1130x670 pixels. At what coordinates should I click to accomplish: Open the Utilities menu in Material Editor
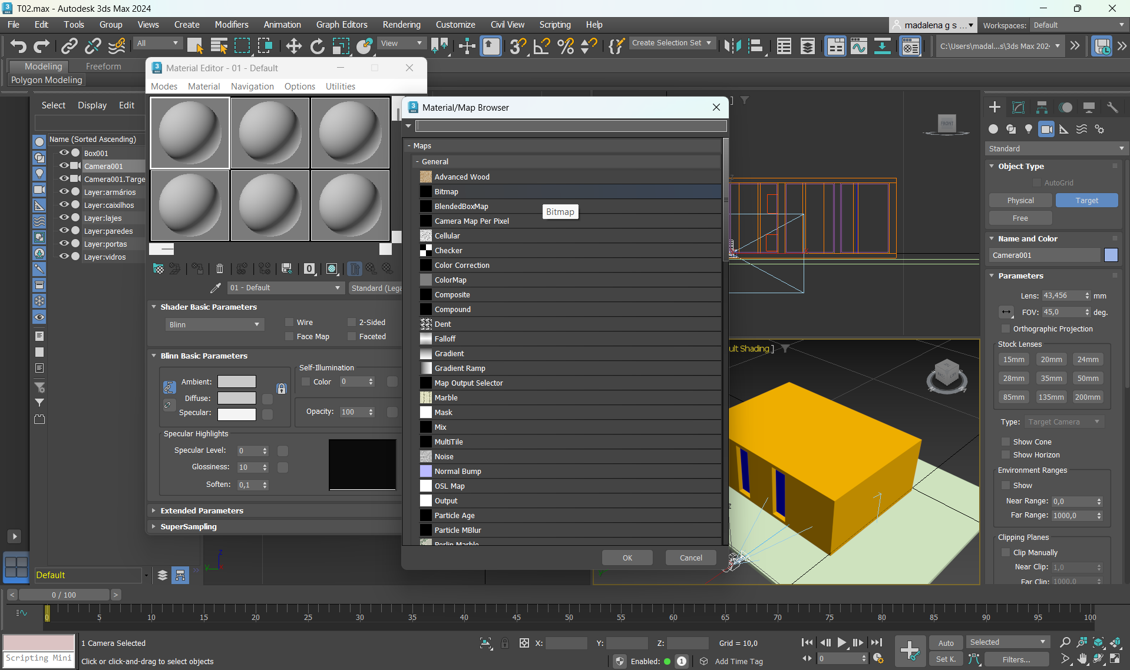[x=340, y=87]
